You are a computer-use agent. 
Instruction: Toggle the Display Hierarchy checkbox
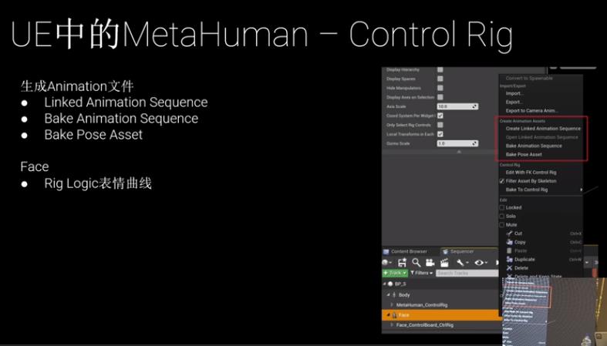(x=440, y=69)
